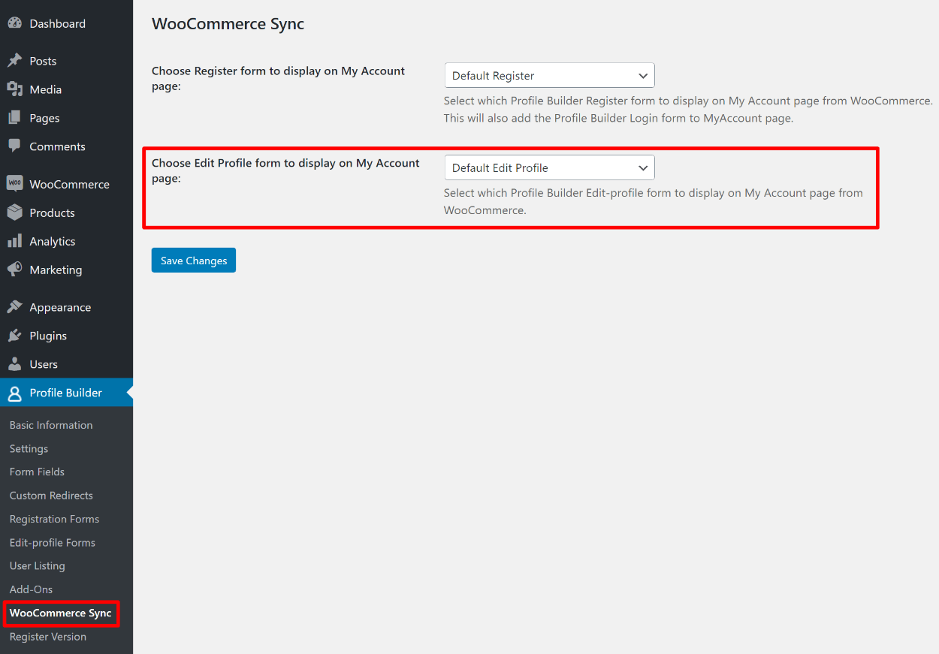Click the Comments speech bubble icon
Screen dimensions: 939x654
15,146
